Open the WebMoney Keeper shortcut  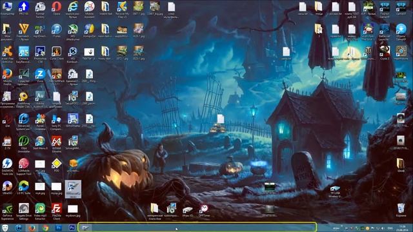[23, 99]
